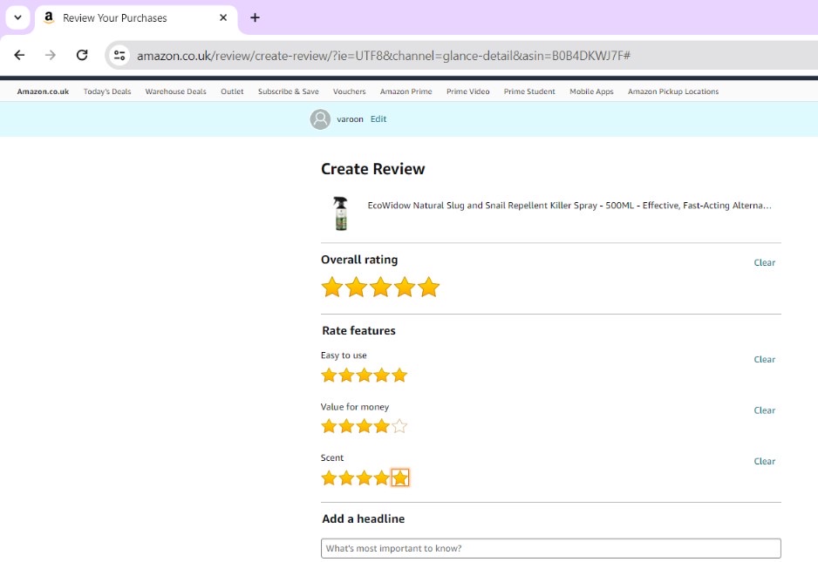Rate Scent five stars
The width and height of the screenshot is (818, 562).
click(400, 478)
